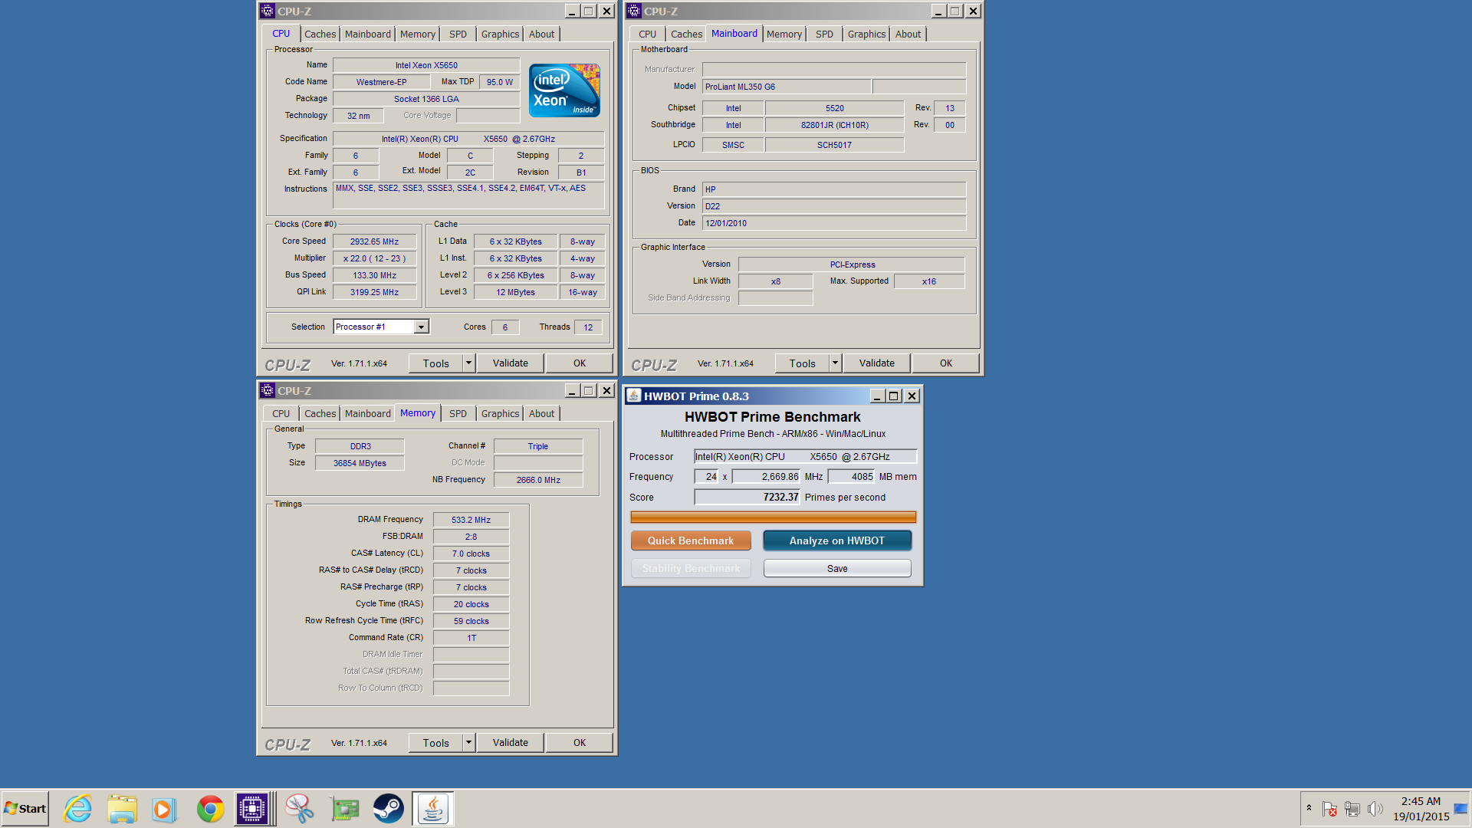Image resolution: width=1472 pixels, height=828 pixels.
Task: Click the Level 3 cache value 12 MBytes
Action: [x=515, y=292]
